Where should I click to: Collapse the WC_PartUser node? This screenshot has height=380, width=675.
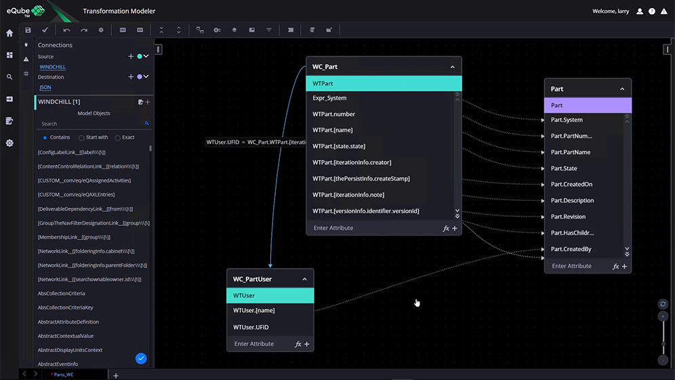tap(304, 279)
